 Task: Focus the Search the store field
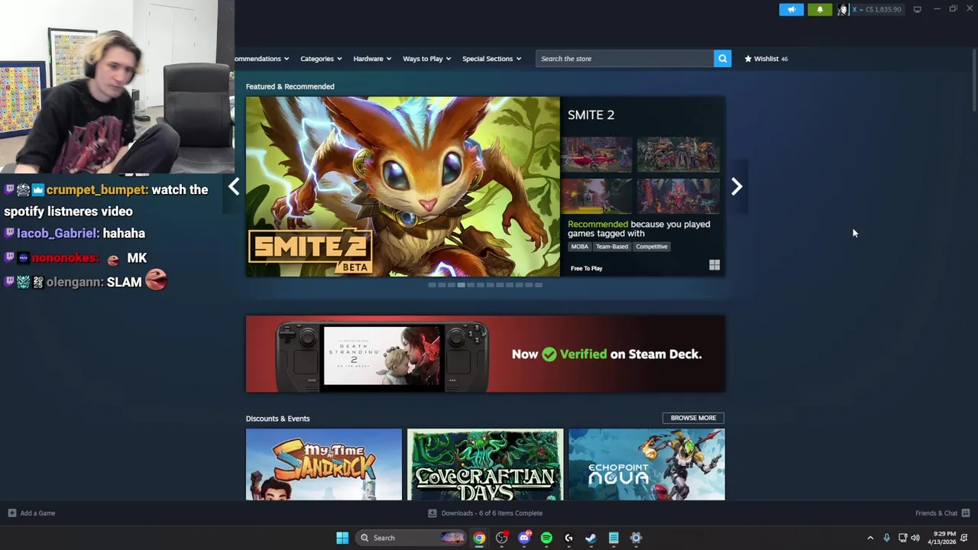(x=625, y=59)
